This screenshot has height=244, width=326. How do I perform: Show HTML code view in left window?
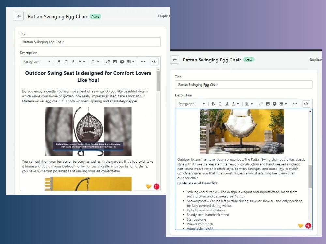tap(154, 61)
